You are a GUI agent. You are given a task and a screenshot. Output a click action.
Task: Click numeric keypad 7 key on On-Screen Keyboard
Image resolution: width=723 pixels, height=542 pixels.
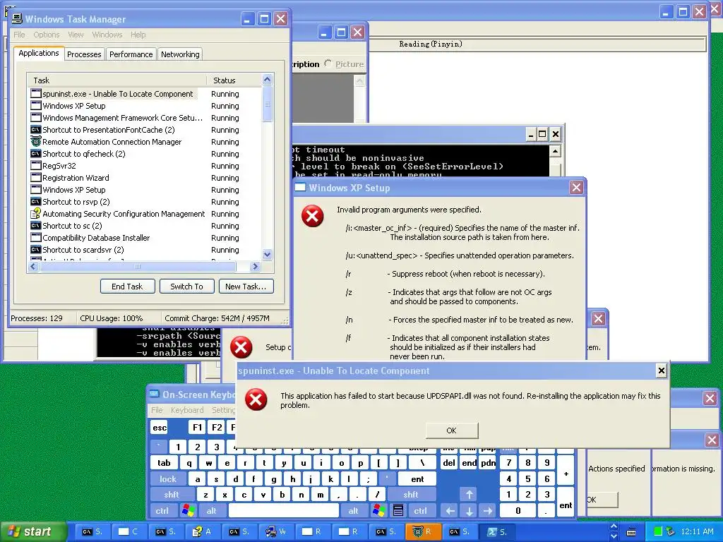[508, 463]
